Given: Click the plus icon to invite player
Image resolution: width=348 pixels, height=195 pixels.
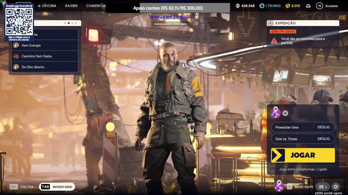Looking at the screenshot, I should [x=285, y=113].
